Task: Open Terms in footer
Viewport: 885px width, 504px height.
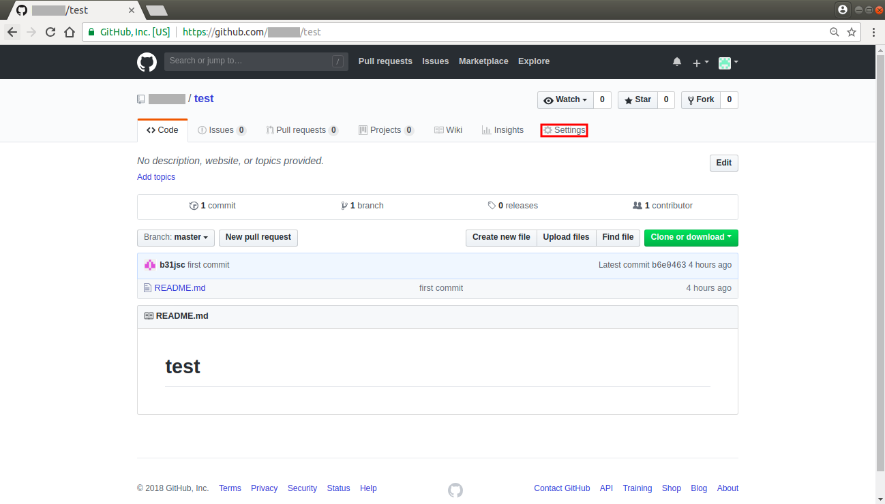Action: click(x=230, y=488)
